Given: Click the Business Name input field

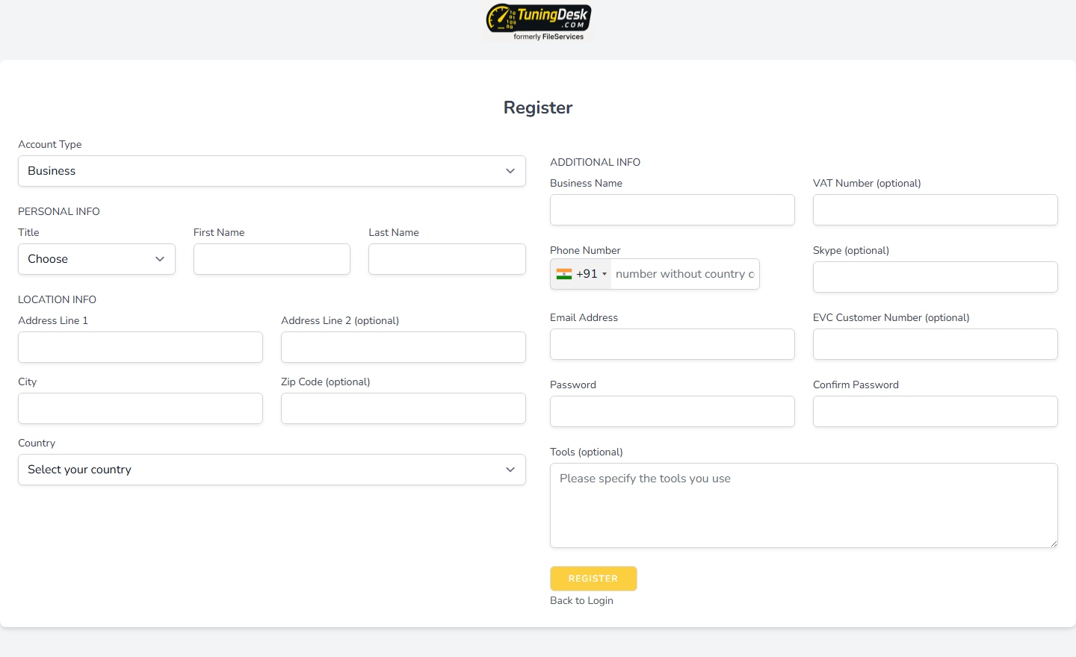Looking at the screenshot, I should pos(672,210).
